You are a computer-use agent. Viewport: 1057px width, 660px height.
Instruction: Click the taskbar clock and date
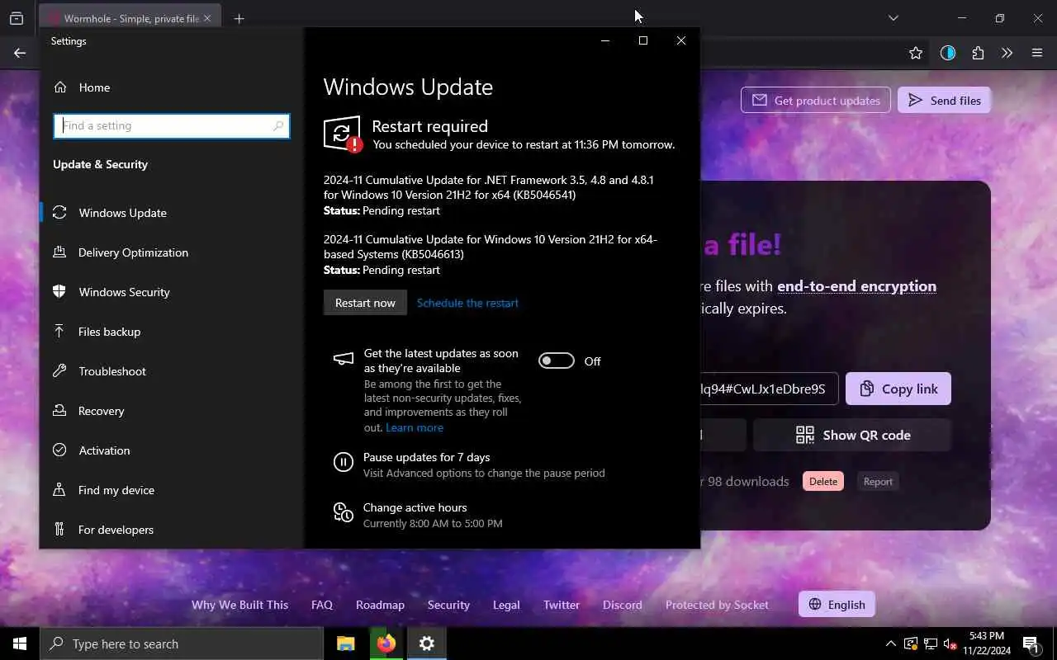coord(986,643)
